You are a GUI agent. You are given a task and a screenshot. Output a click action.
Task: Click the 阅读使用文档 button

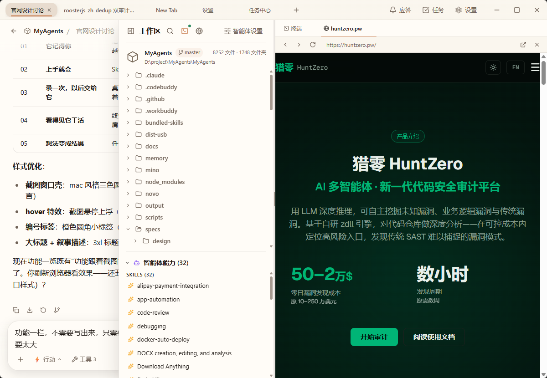(434, 337)
